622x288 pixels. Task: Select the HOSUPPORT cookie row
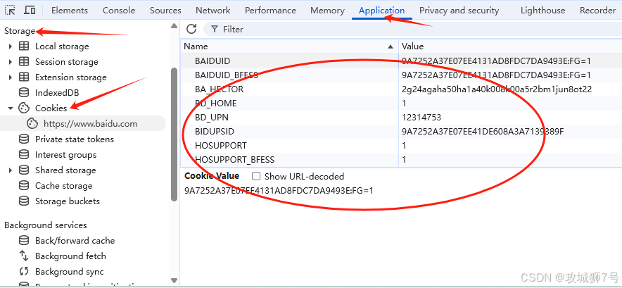point(401,146)
